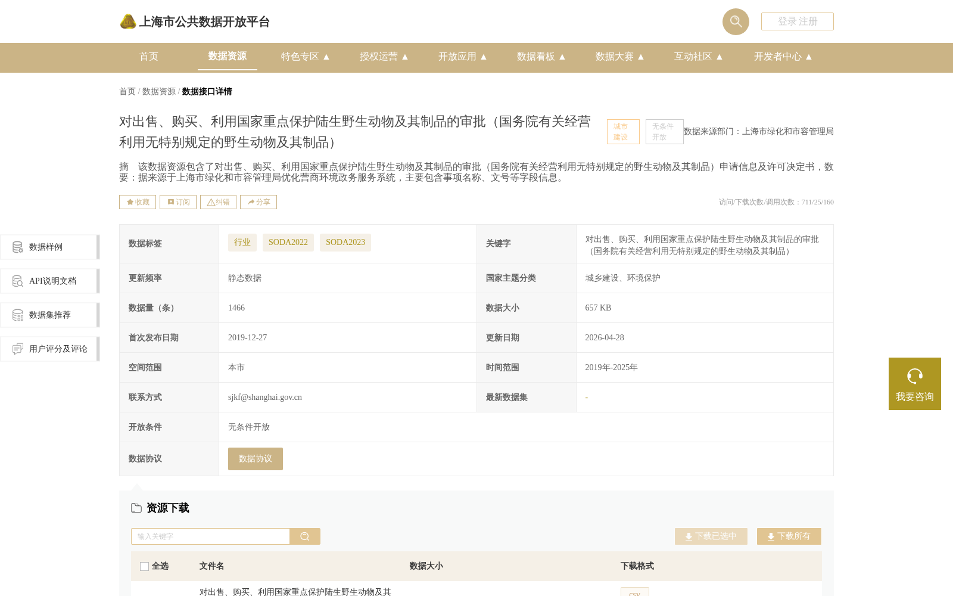Click 收藏 star button
Viewport: 953px width, 596px height.
(138, 202)
